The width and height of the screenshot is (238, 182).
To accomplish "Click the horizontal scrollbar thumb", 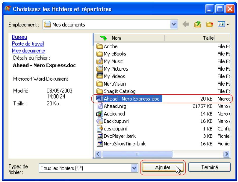I will [137, 154].
